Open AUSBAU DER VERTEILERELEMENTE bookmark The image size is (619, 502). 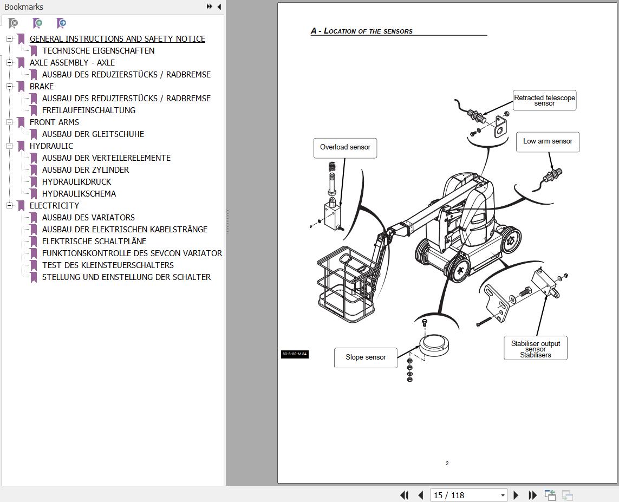(106, 158)
